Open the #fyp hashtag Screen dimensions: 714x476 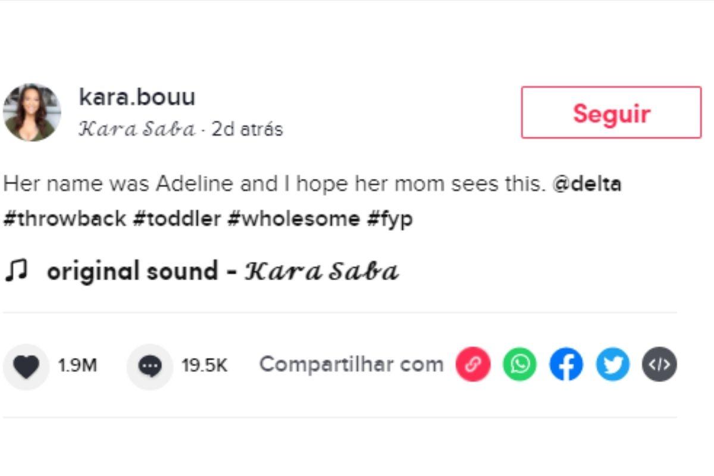tap(390, 218)
